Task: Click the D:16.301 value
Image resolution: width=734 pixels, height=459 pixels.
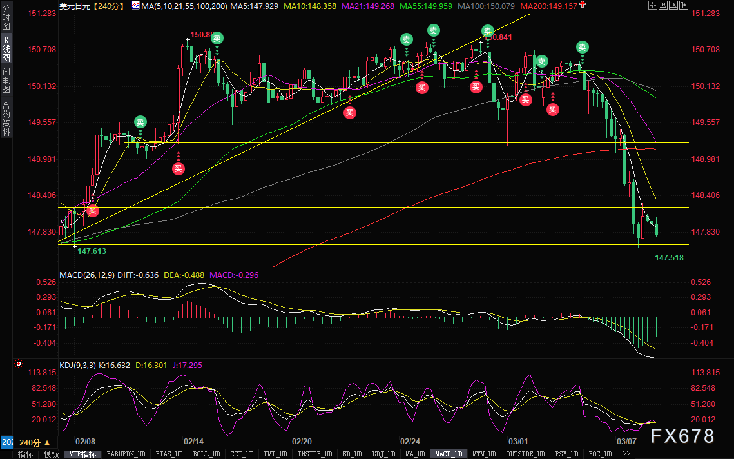Action: (x=151, y=365)
